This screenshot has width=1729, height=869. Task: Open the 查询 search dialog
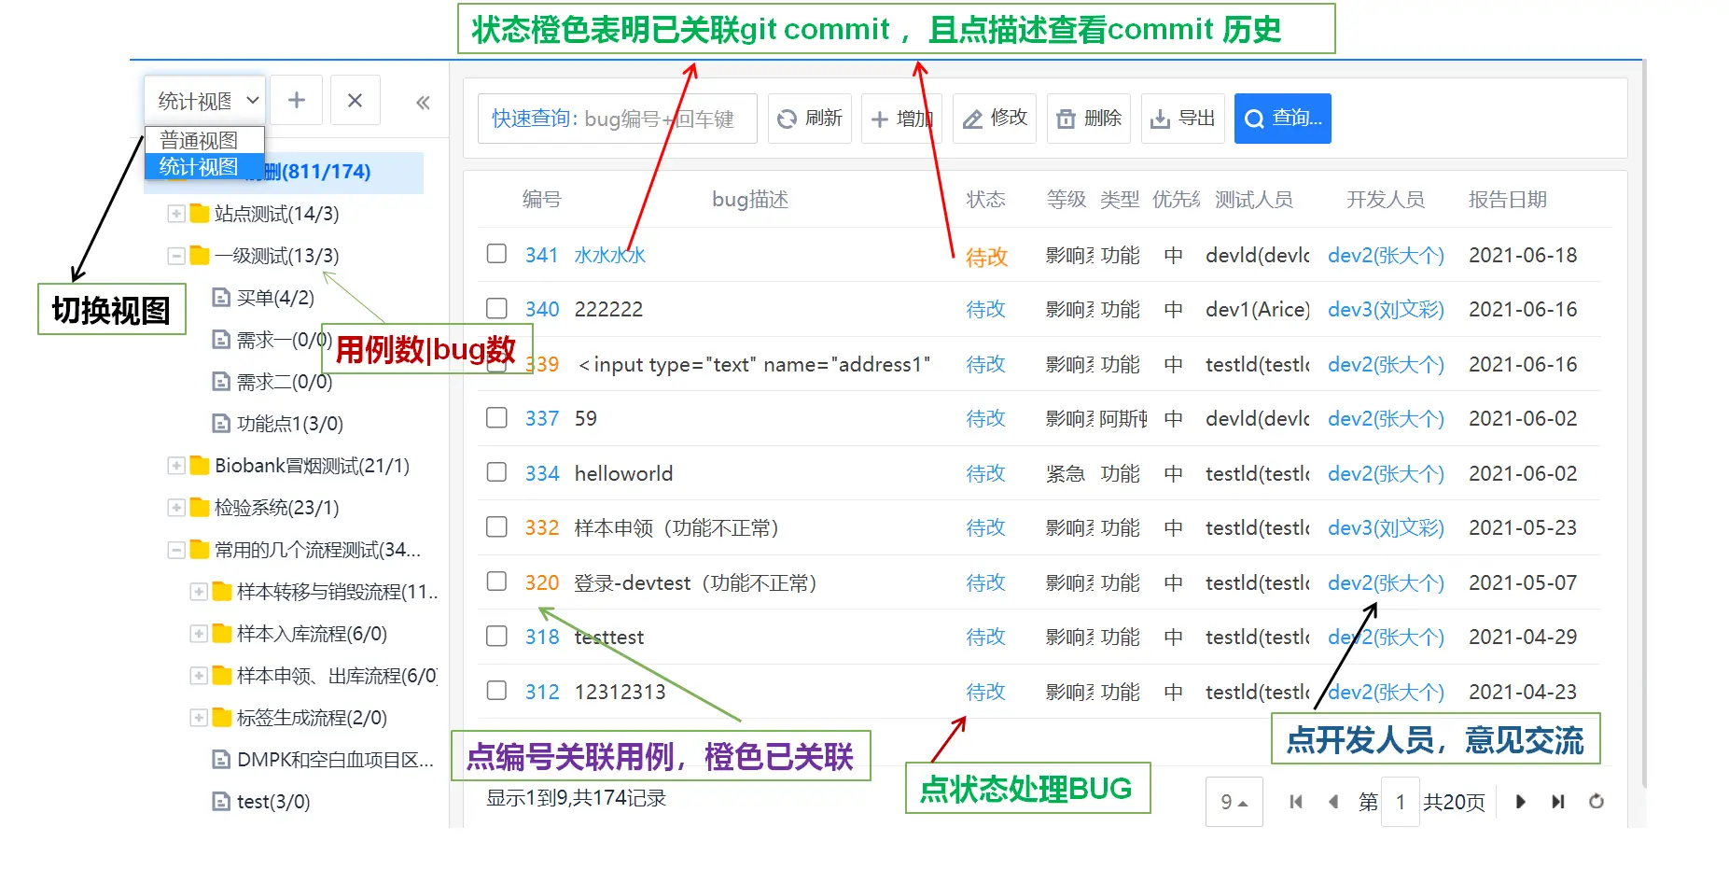pyautogui.click(x=1283, y=119)
